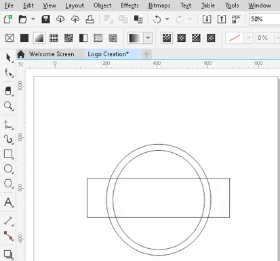Select the Uniform fill button
The height and width of the screenshot is (261, 280).
tap(24, 38)
